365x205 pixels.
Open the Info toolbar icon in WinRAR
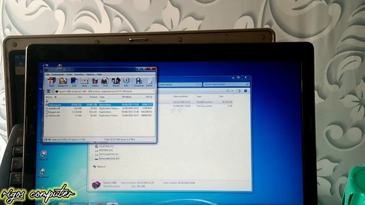[x=126, y=82]
